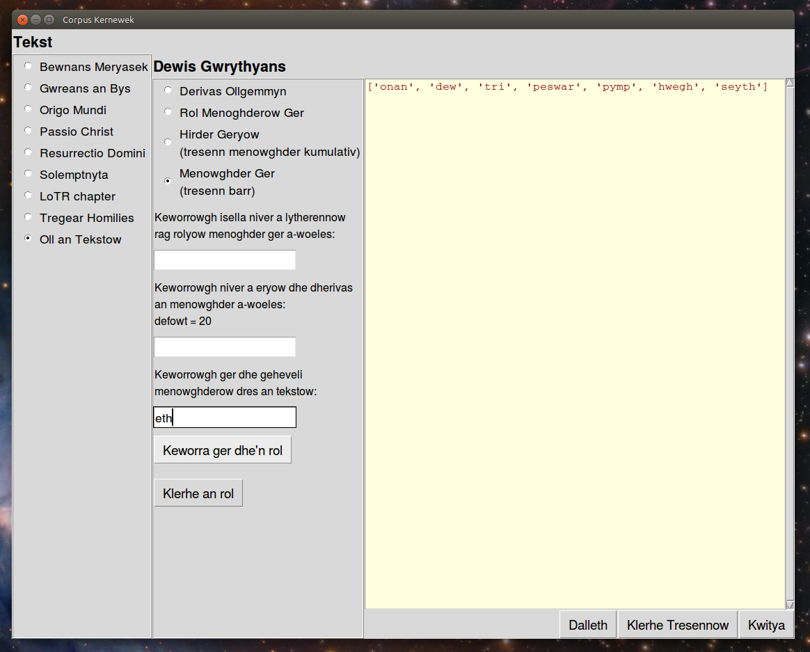Select Tregear Homilies option
810x652 pixels.
[79, 218]
